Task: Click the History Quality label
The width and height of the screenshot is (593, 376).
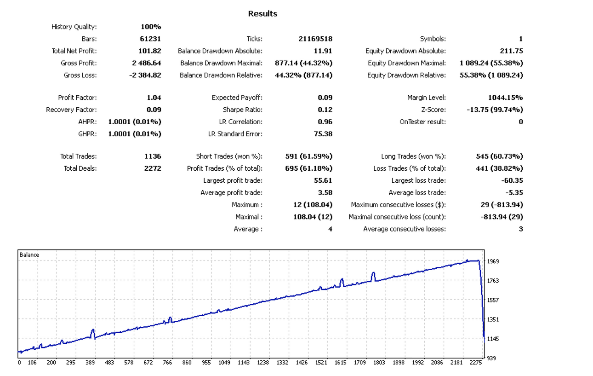Action: [74, 27]
